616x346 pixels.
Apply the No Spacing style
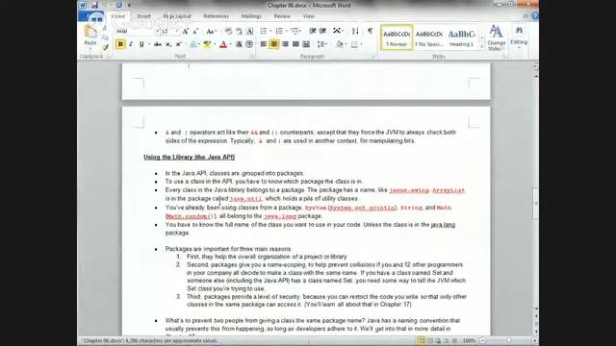pyautogui.click(x=429, y=37)
